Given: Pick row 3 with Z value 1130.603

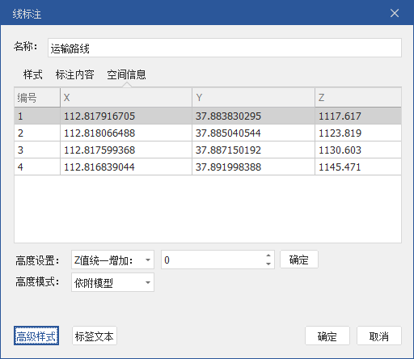Looking at the screenshot, I should (x=208, y=150).
